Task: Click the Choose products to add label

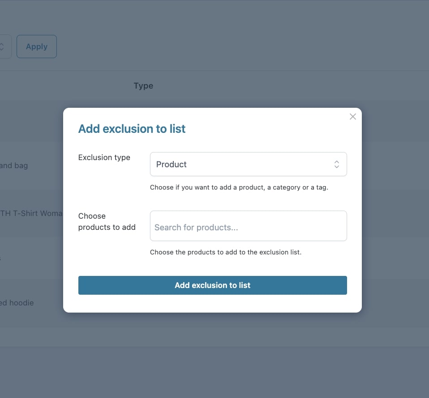Action: [107, 222]
